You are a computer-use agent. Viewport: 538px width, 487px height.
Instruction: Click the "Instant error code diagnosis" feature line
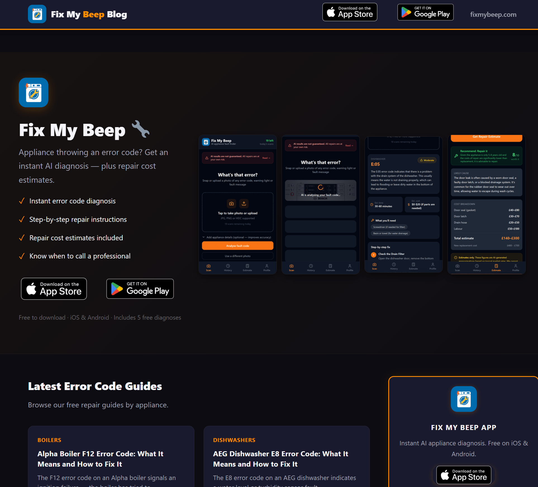(72, 201)
